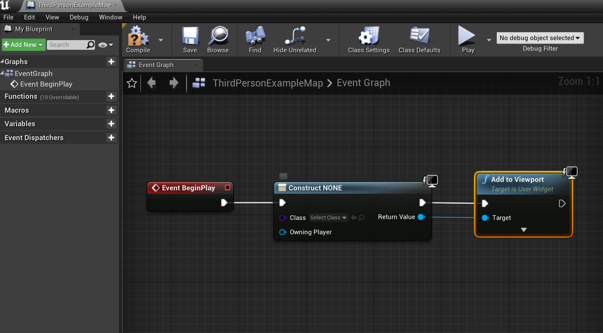Click the ThirdPersonExampleMap breadcrumb

click(x=268, y=83)
